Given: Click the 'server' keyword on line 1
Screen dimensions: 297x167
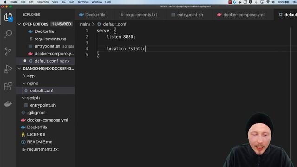Looking at the screenshot, I should (x=104, y=31).
